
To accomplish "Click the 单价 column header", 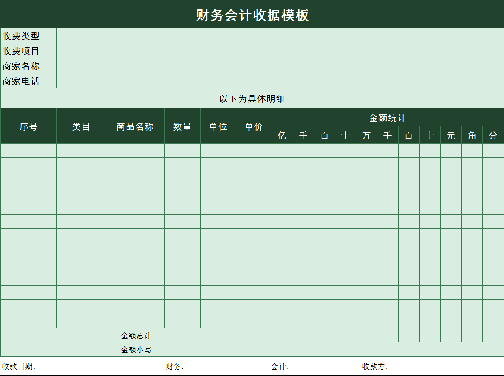I will coord(254,126).
